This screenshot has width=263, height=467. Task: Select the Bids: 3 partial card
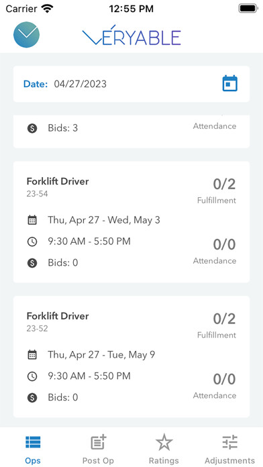coord(131,132)
